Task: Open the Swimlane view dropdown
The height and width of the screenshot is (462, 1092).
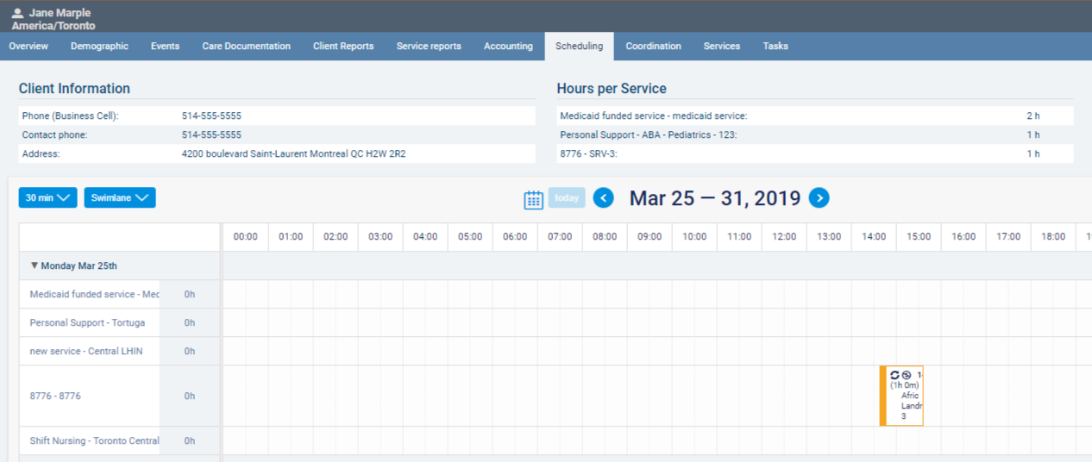Action: point(119,197)
